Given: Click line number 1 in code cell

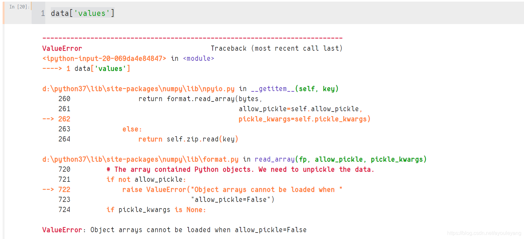Looking at the screenshot, I should pyautogui.click(x=43, y=13).
